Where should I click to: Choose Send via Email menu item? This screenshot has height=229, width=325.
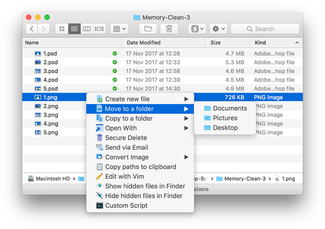(140, 147)
